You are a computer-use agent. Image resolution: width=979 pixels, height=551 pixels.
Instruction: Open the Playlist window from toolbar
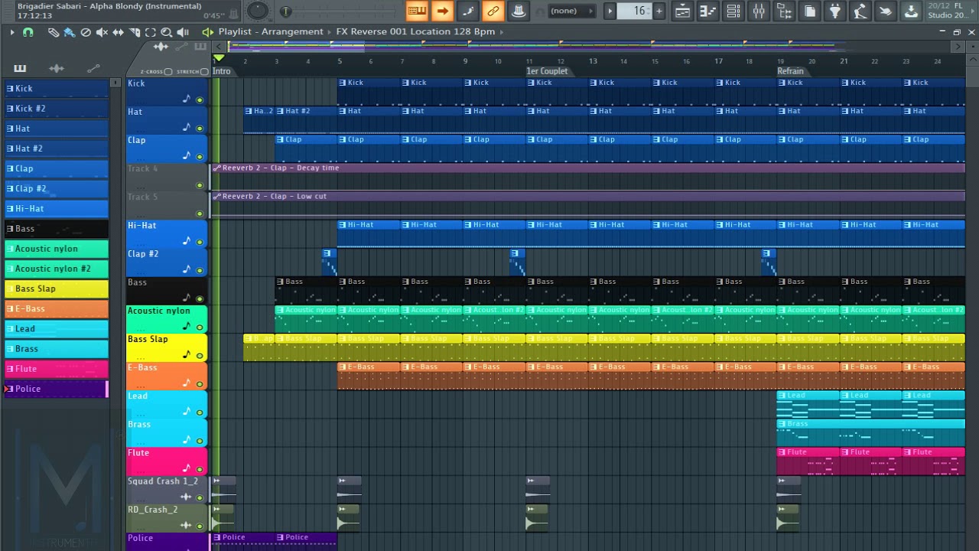tap(682, 11)
